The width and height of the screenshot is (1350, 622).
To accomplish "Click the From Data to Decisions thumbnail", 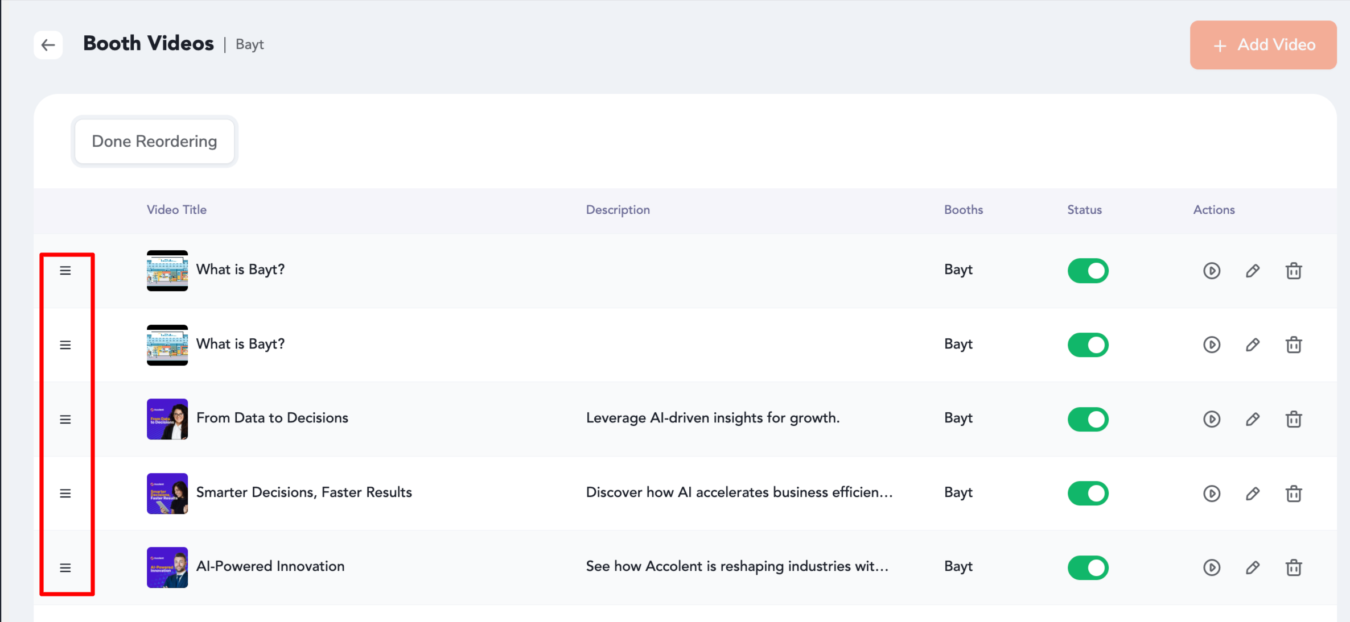I will [x=167, y=419].
